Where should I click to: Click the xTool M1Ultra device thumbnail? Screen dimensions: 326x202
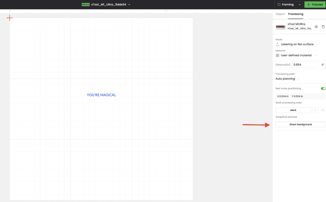pos(280,27)
